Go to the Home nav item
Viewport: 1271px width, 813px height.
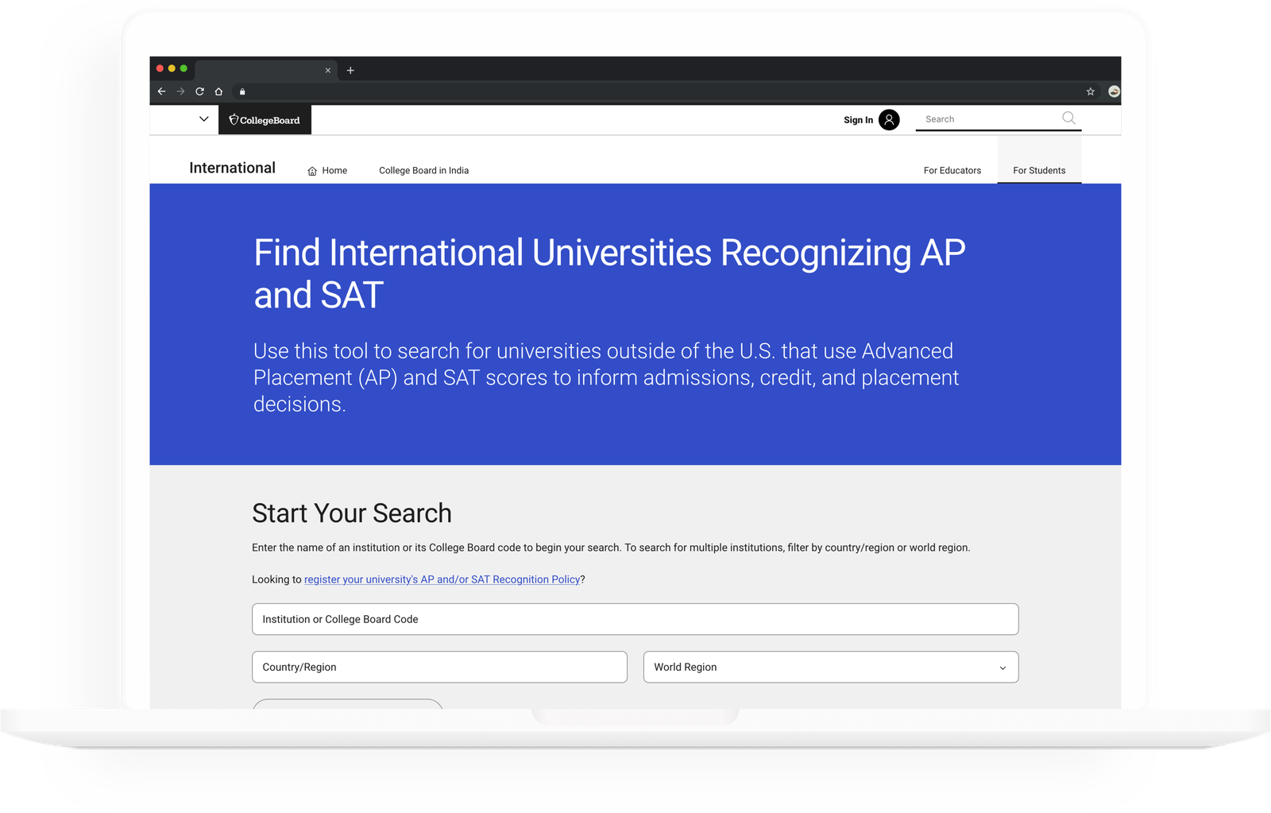[327, 171]
